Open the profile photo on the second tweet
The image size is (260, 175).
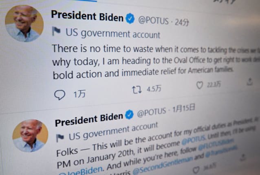click(x=30, y=136)
